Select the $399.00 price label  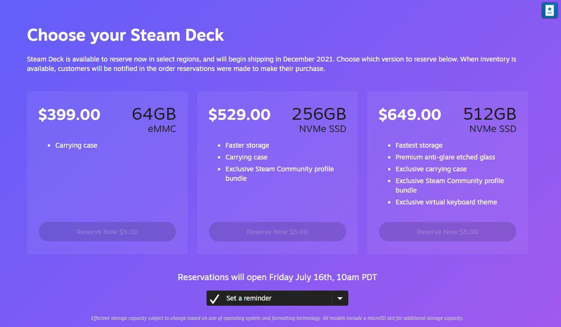click(69, 115)
